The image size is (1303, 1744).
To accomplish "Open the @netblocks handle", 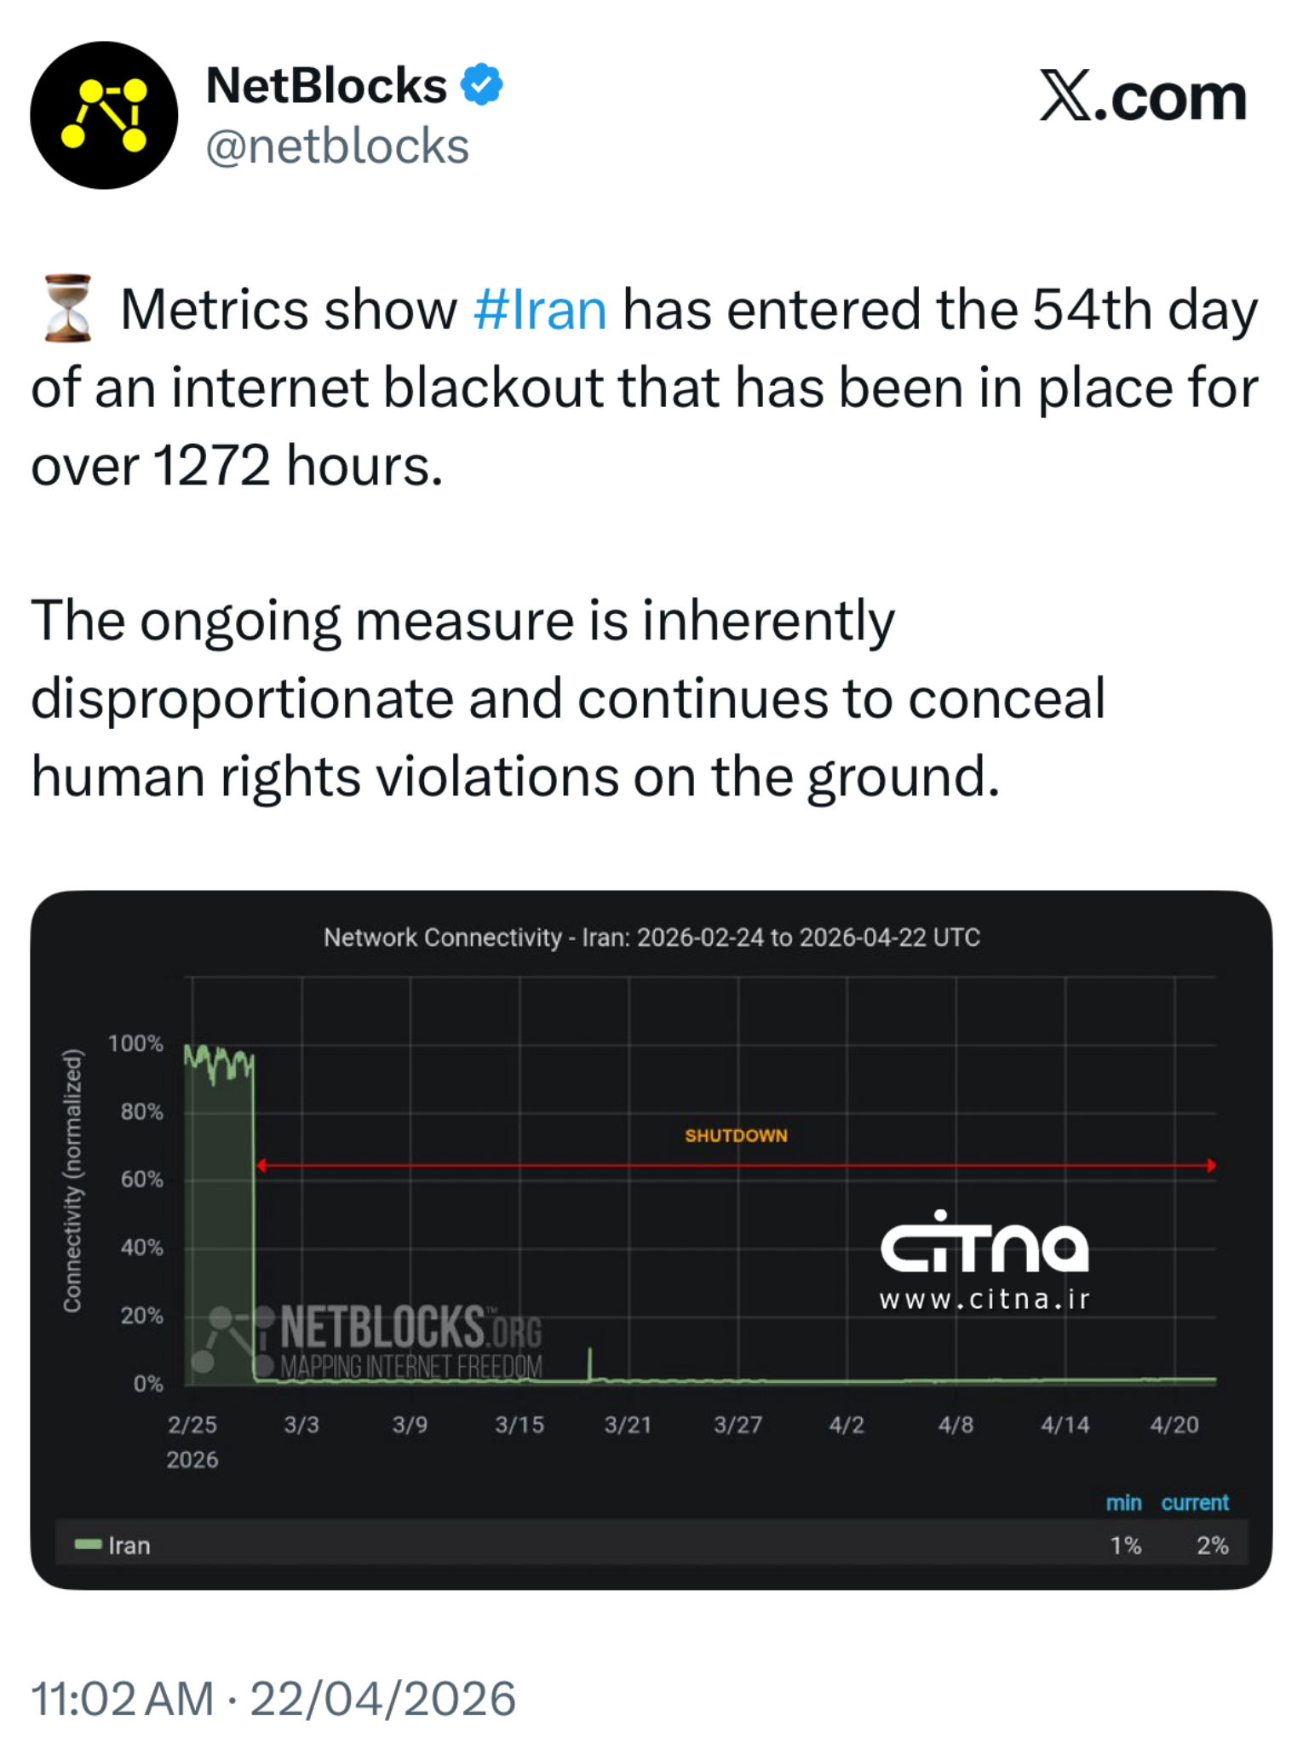I will click(x=337, y=146).
